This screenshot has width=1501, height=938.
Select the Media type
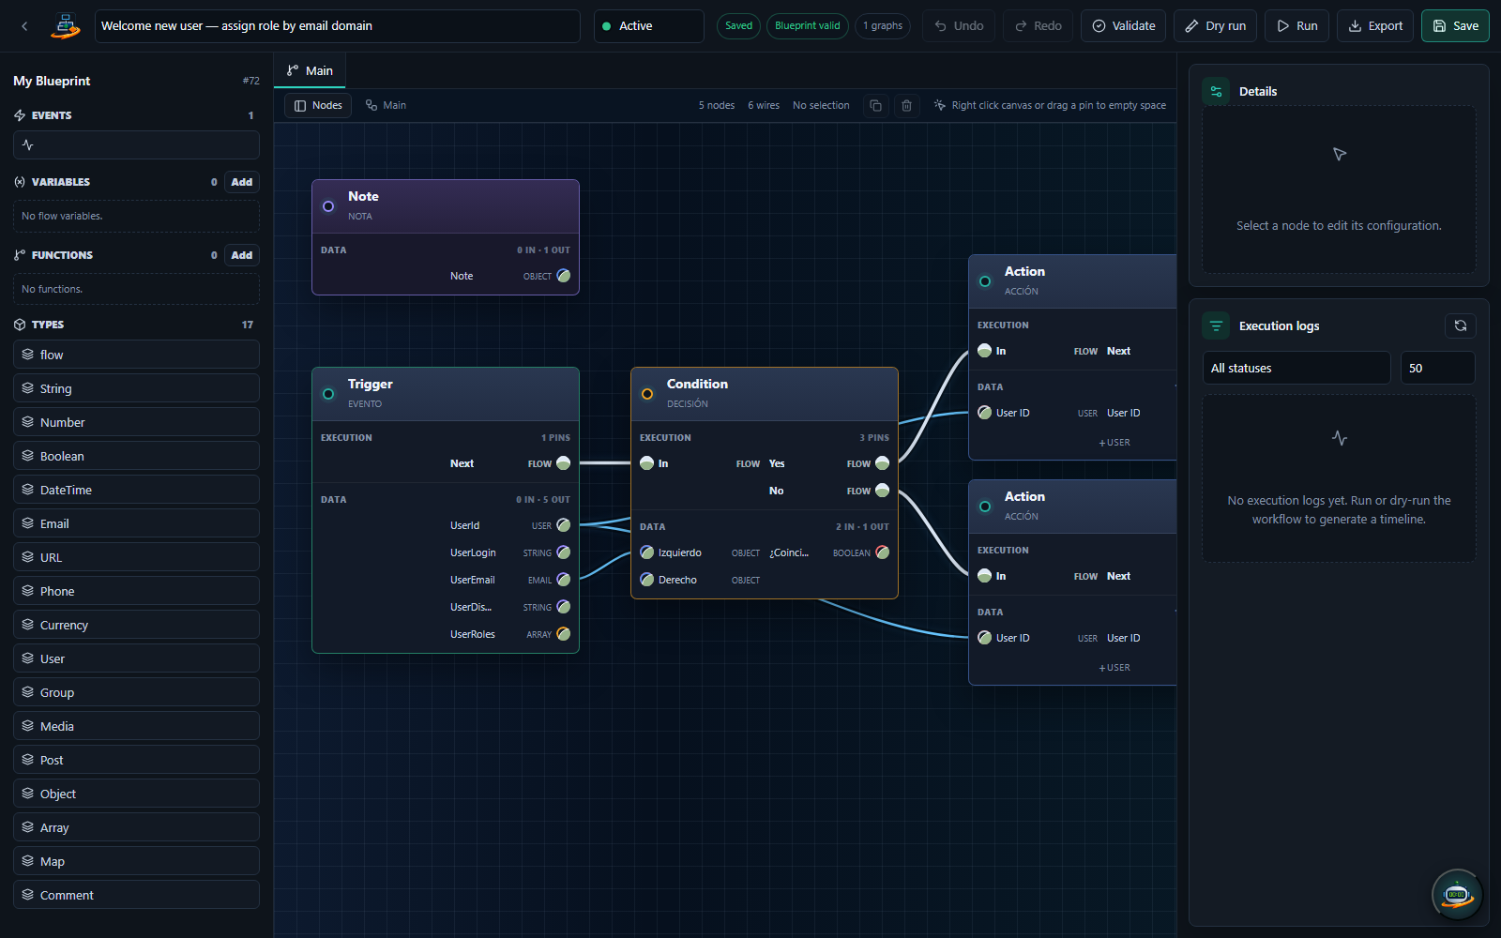pyautogui.click(x=136, y=726)
